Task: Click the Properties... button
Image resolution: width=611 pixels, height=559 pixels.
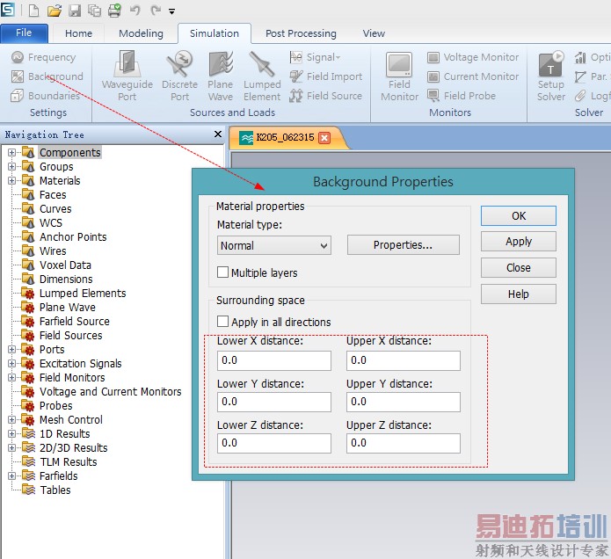Action: pos(403,244)
